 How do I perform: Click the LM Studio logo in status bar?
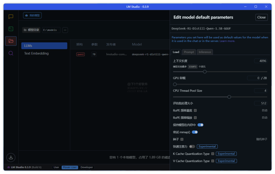pyautogui.click(x=8, y=167)
